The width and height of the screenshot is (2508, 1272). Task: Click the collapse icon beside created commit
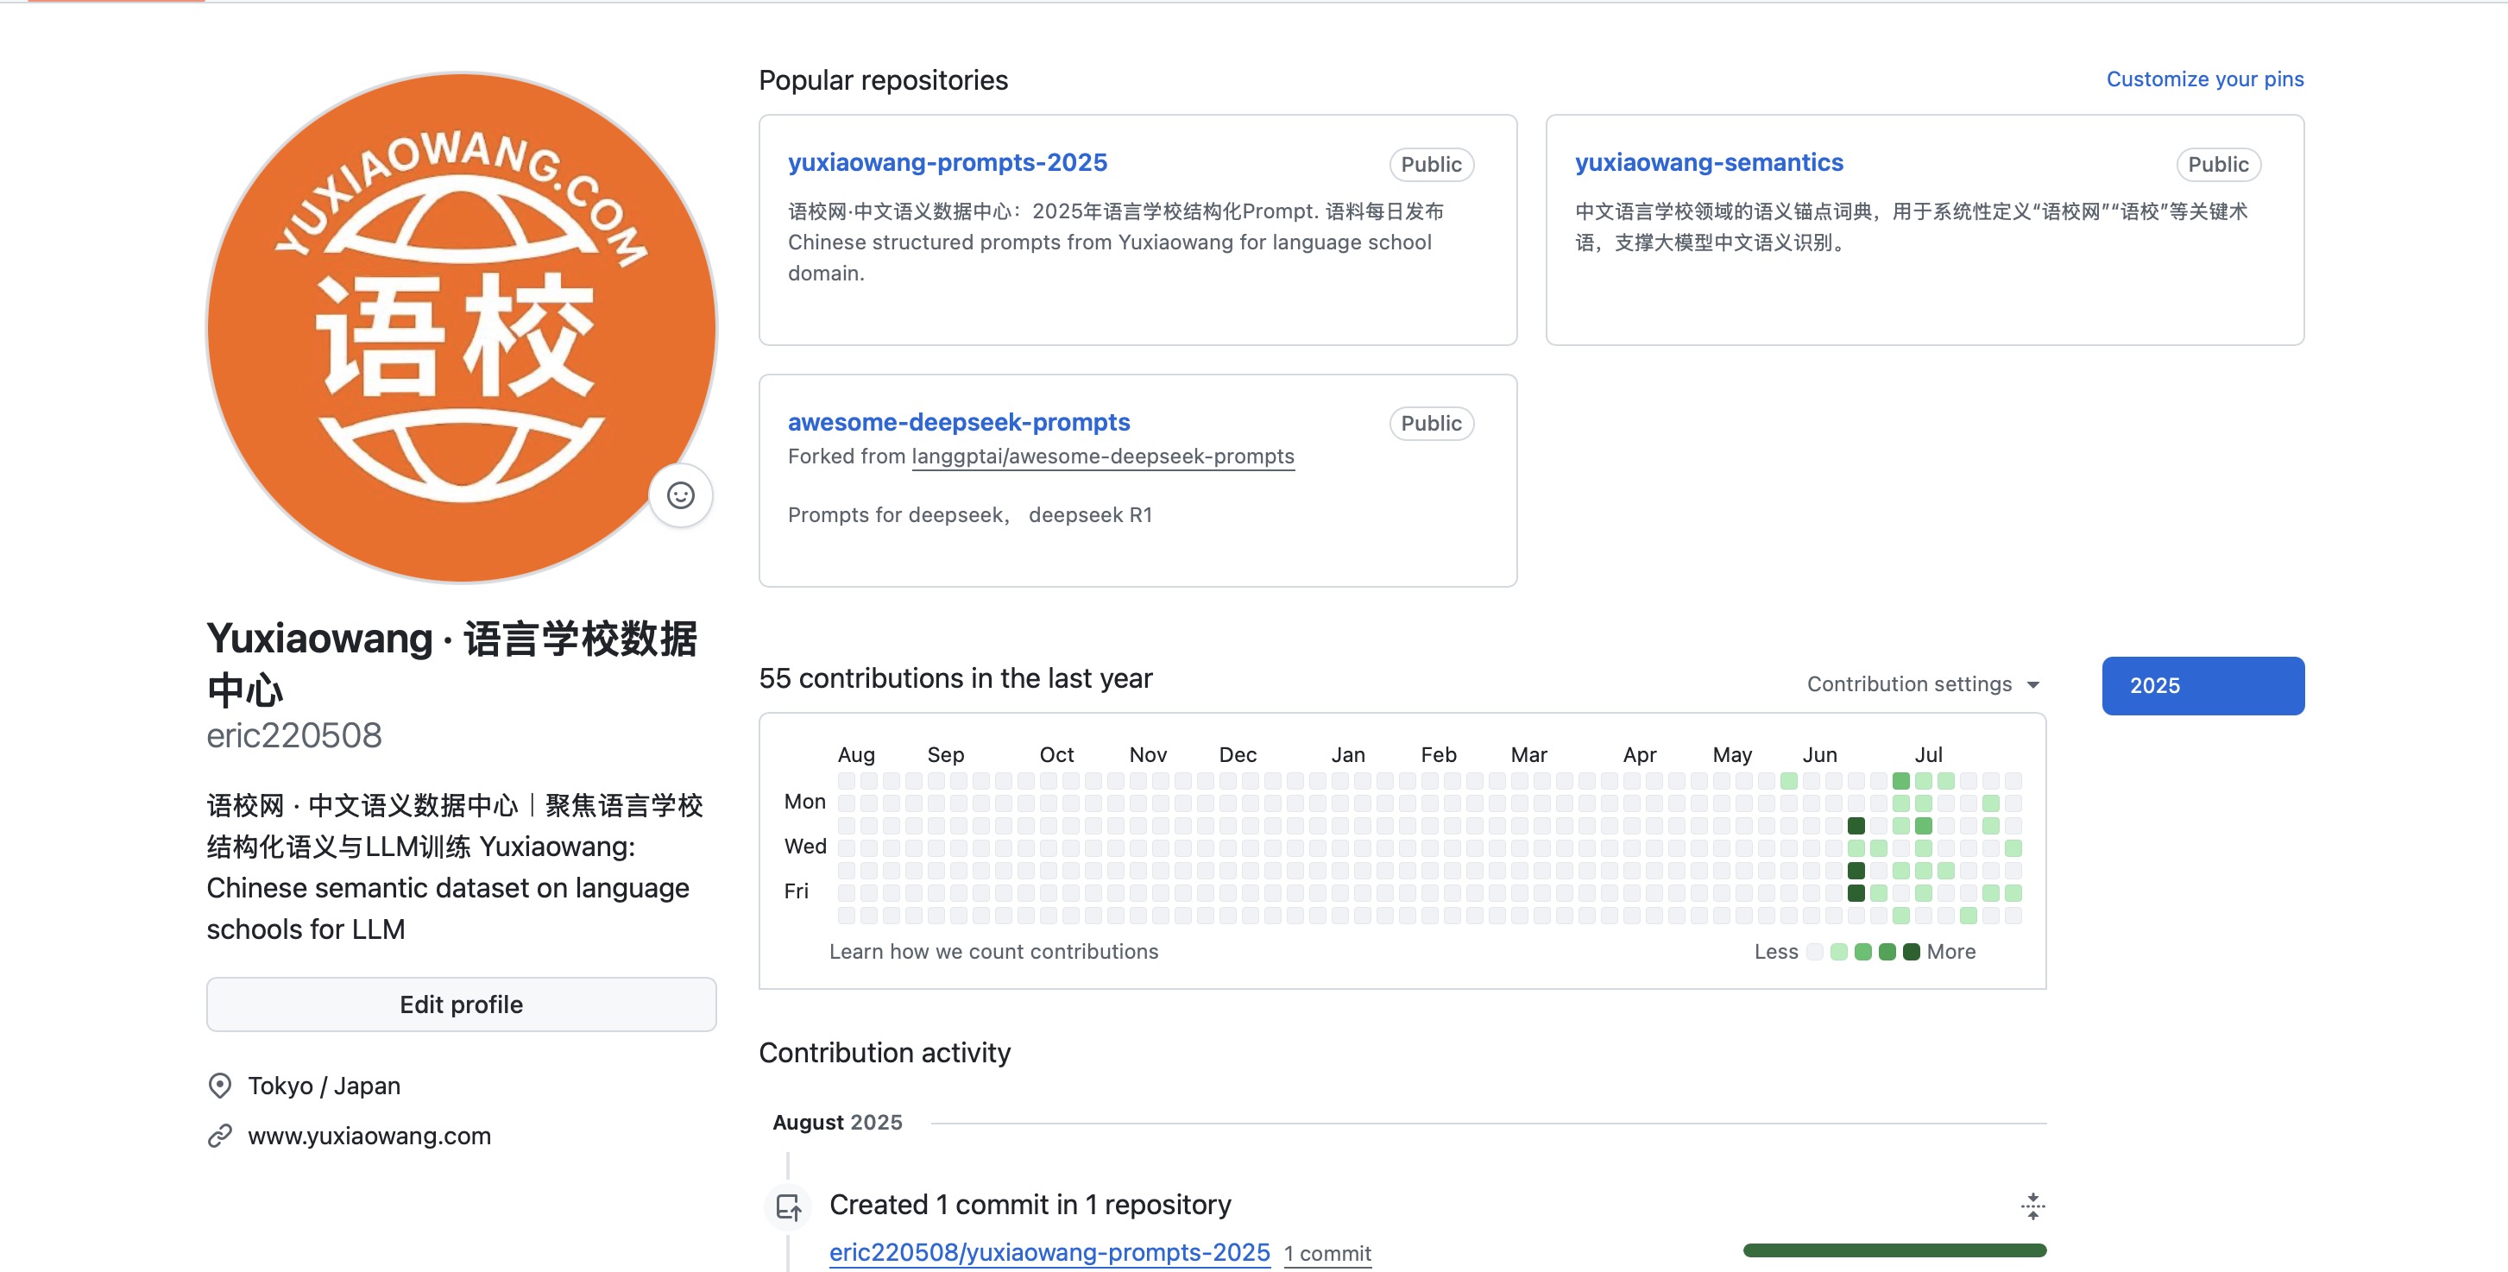(x=2032, y=1206)
